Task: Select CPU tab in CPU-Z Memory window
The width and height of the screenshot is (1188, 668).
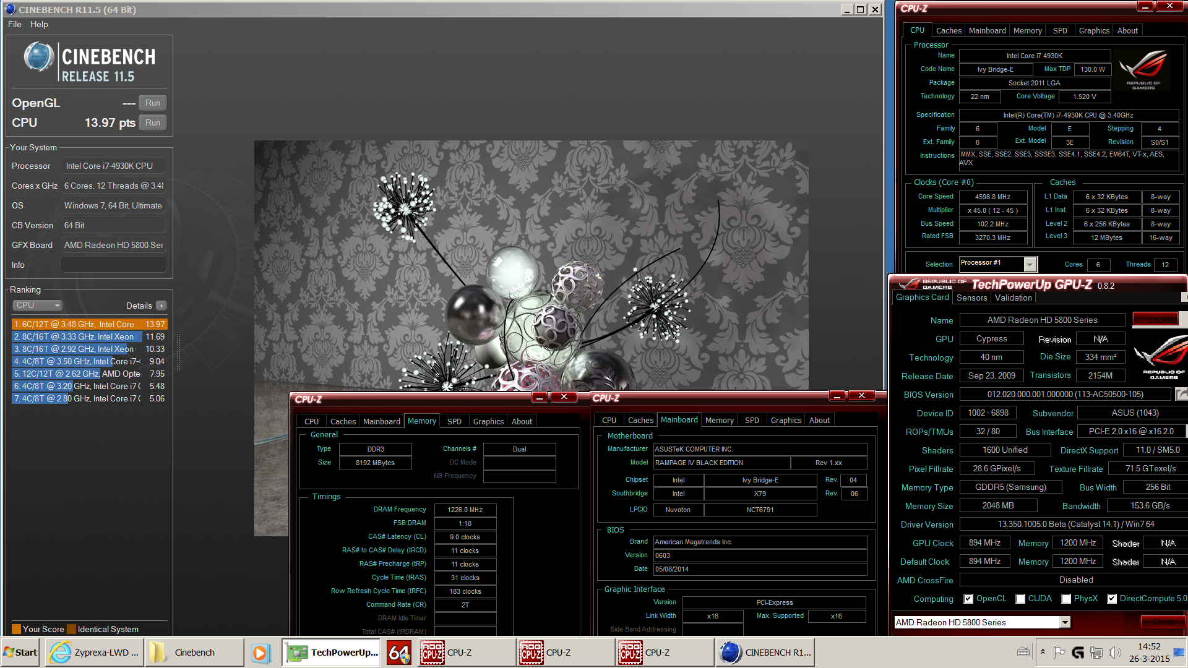Action: click(x=311, y=421)
